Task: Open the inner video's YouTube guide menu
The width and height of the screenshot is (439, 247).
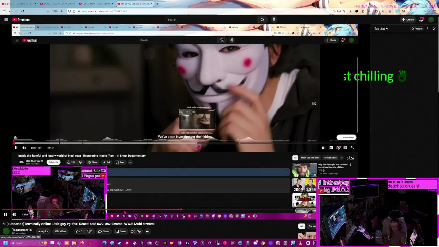Action: [x=17, y=40]
